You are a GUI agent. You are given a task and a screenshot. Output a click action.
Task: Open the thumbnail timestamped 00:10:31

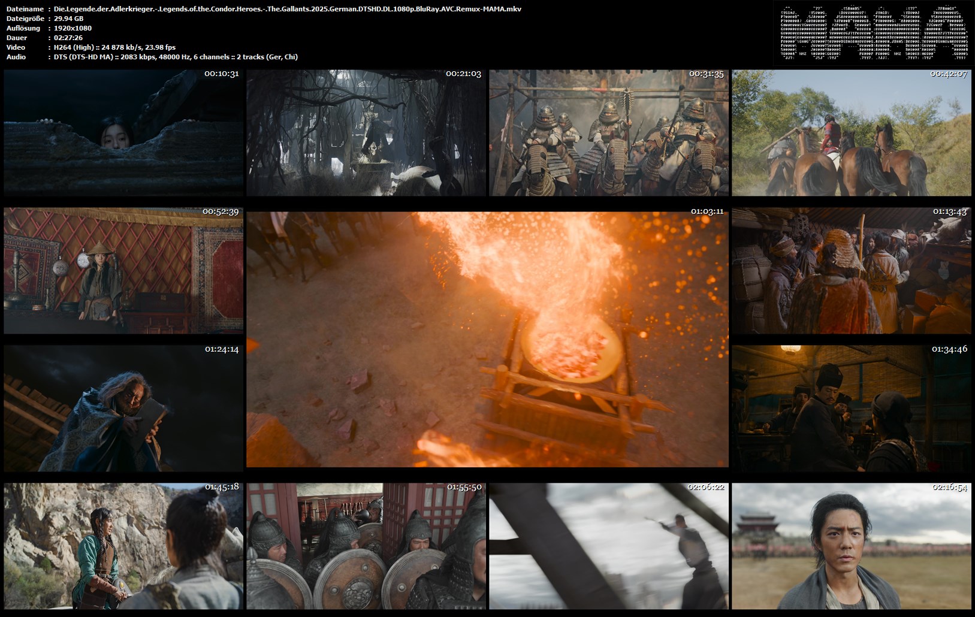point(123,132)
